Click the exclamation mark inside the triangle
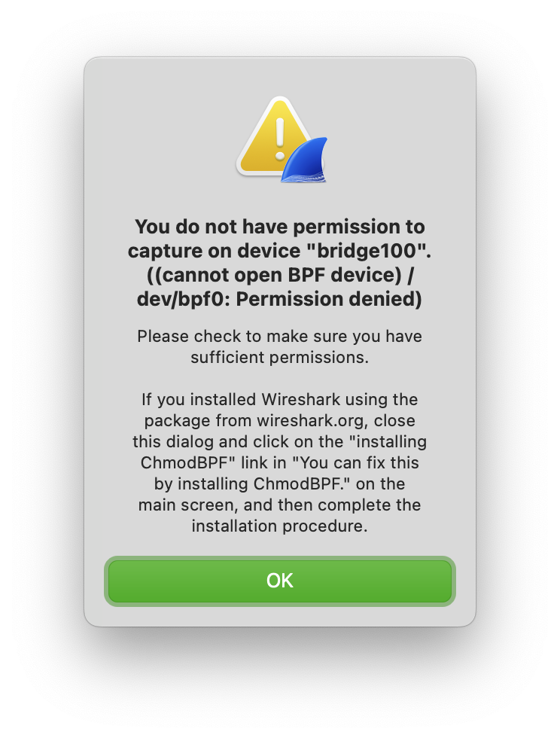The image size is (560, 738). [x=280, y=139]
